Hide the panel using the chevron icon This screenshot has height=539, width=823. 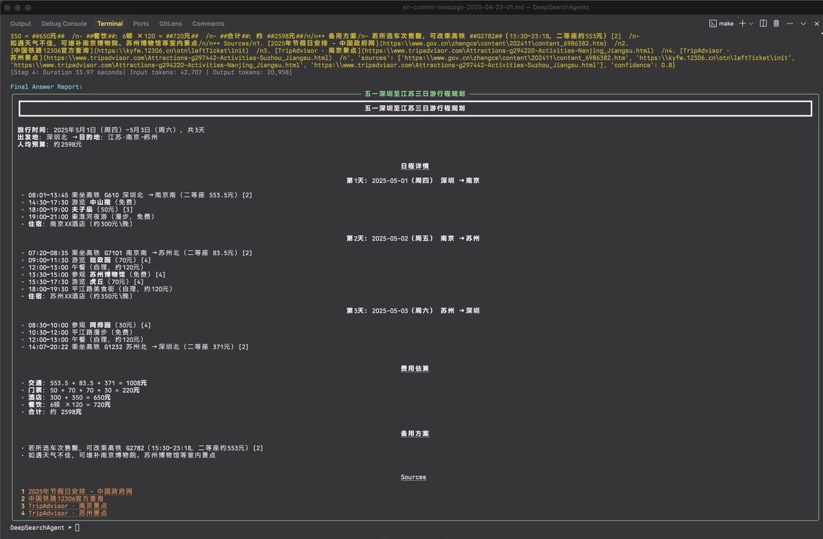coord(804,23)
